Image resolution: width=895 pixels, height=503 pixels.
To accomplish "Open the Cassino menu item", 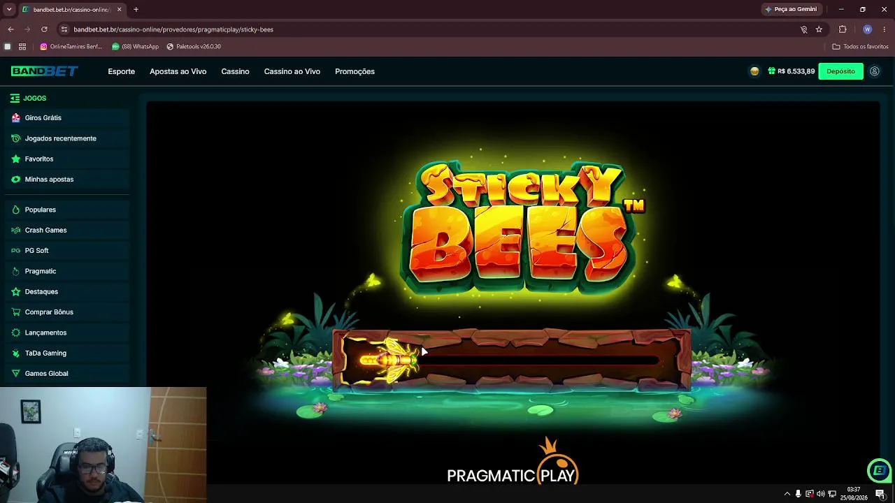I will click(x=235, y=71).
